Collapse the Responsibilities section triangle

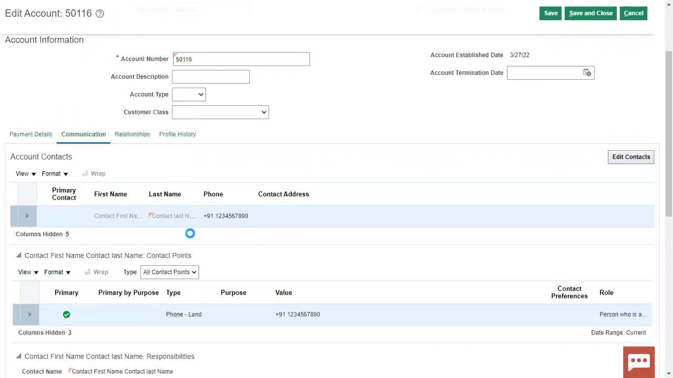point(18,356)
